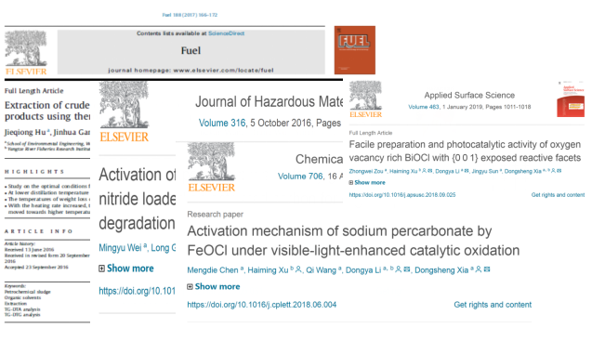
Task: Click Get rights and content beside cplett DOI
Action: pyautogui.click(x=493, y=305)
